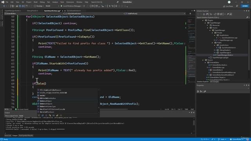Click Properties categorized view icon

coord(198,91)
